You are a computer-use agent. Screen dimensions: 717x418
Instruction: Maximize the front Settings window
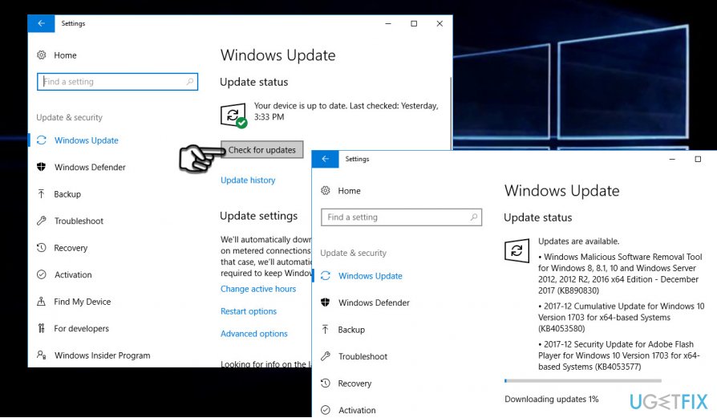point(698,159)
